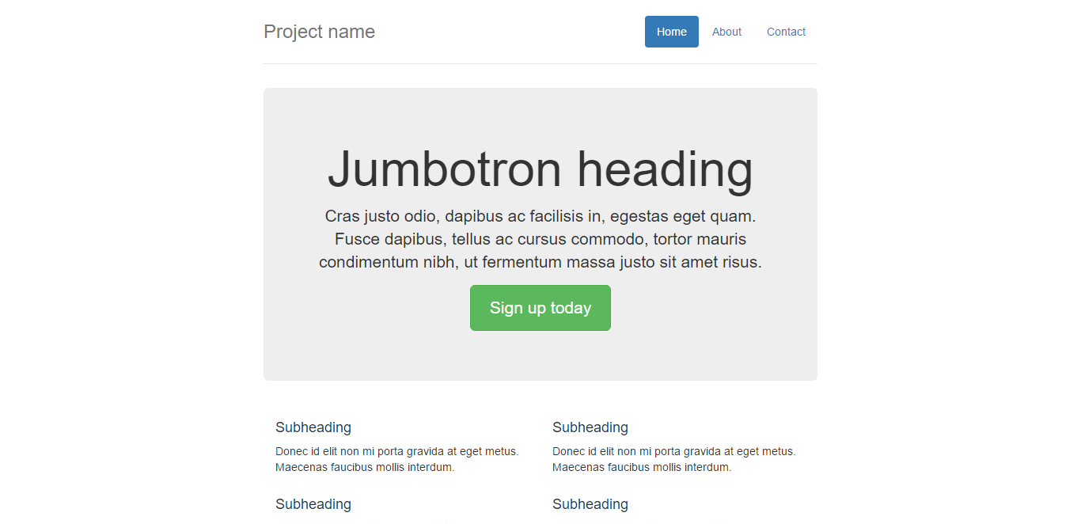Click left column's Maecenas faucibus mollis interdum line
Viewport: 1081px width, 524px height.
click(x=365, y=467)
